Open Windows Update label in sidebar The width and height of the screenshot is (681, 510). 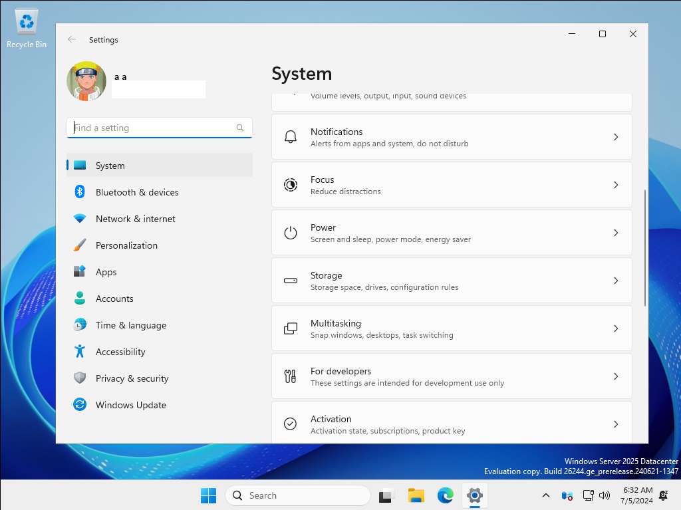point(131,405)
